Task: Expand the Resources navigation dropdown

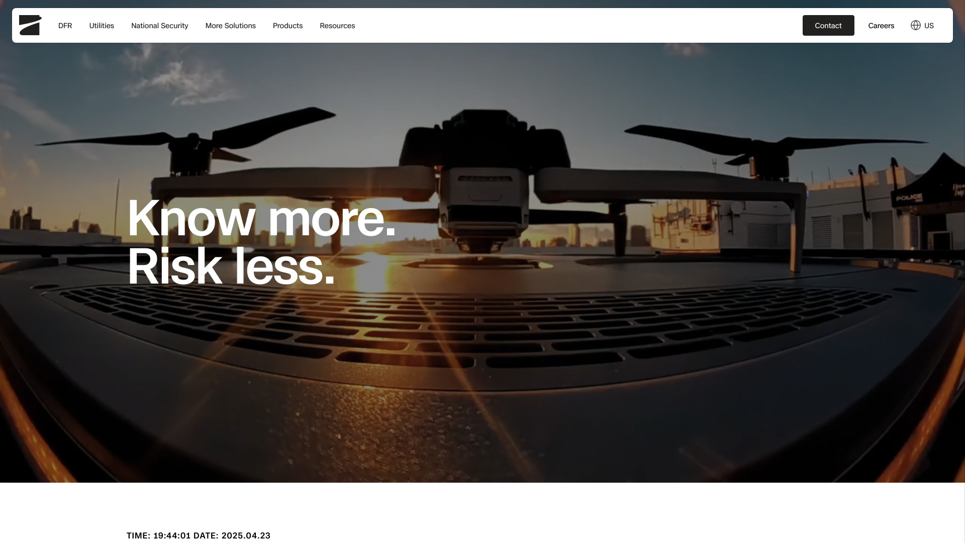Action: (x=337, y=26)
